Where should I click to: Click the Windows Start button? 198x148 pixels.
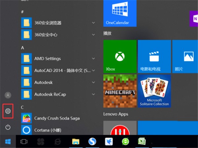[x=8, y=141]
